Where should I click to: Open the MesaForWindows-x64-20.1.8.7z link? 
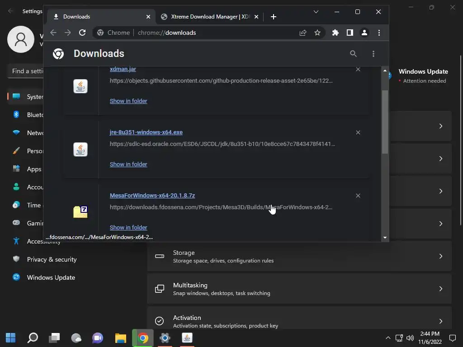tap(152, 195)
